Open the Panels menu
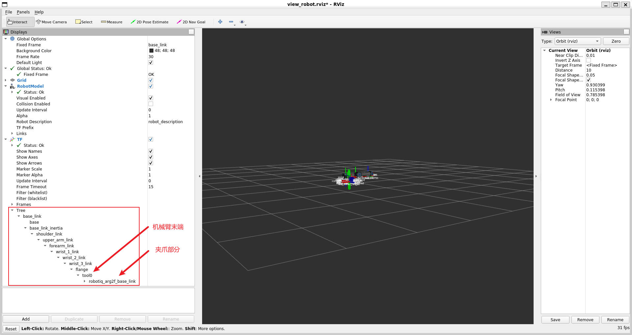Screen dimensions: 632x335 pos(23,12)
